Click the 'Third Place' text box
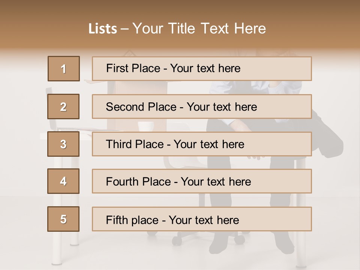 click(202, 144)
